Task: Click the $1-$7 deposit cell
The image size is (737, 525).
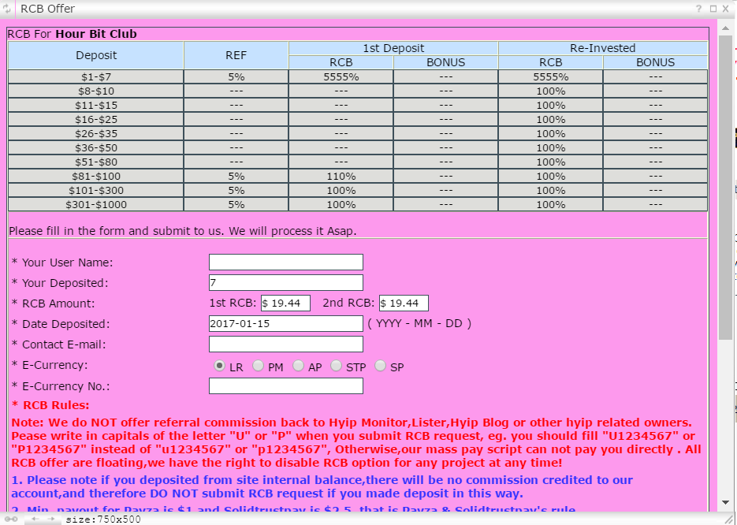Action: pos(96,77)
